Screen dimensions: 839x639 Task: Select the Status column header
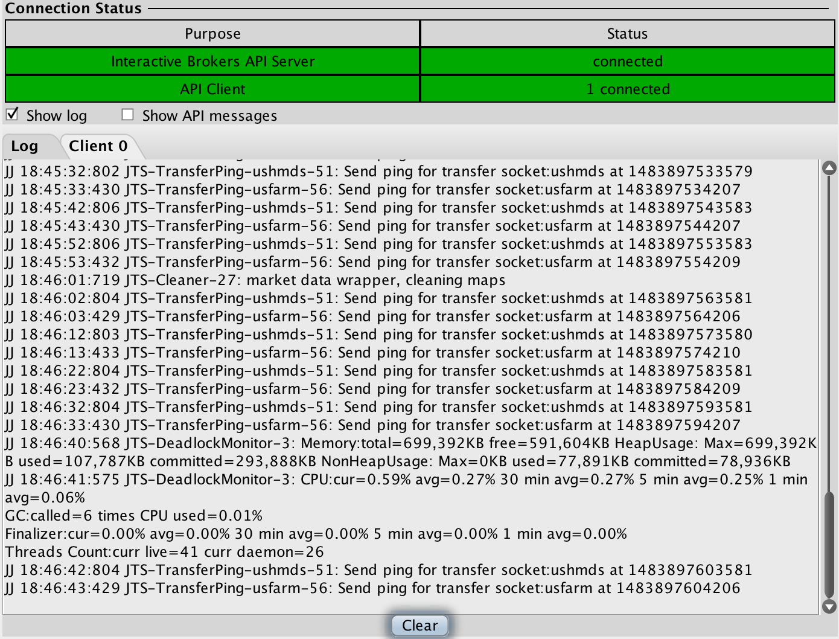pos(628,33)
